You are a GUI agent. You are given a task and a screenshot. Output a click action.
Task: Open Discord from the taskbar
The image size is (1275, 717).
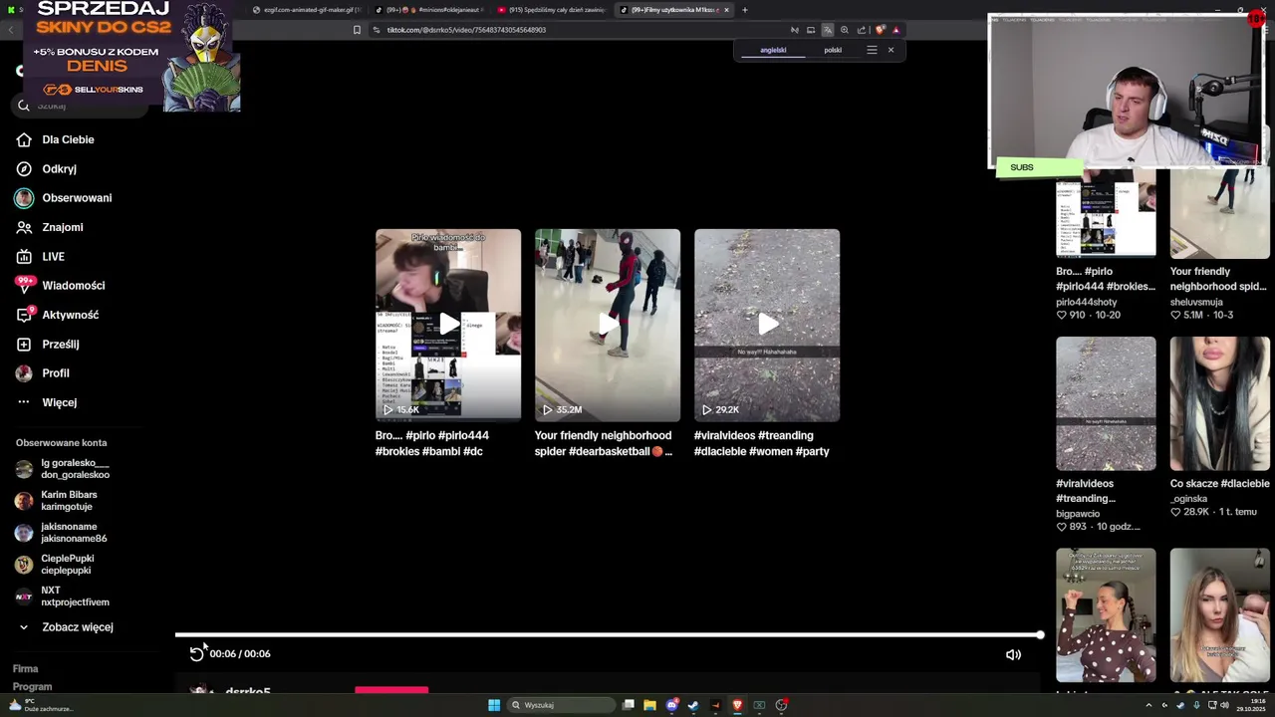pos(672,705)
